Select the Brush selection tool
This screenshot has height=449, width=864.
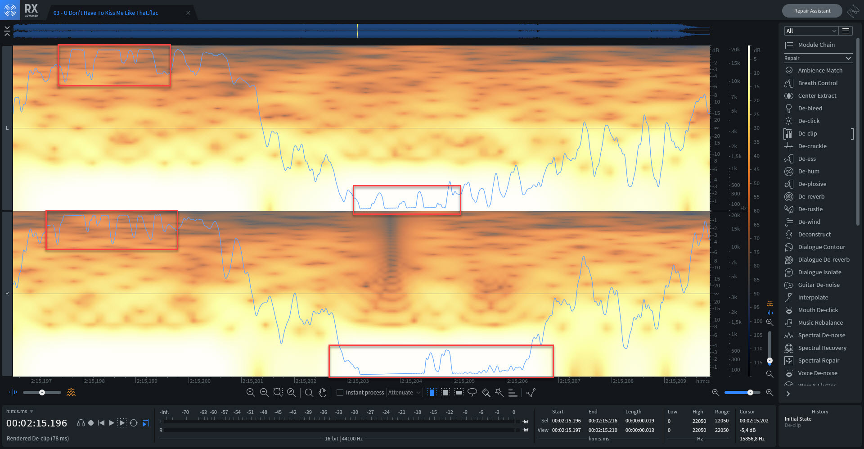(486, 393)
